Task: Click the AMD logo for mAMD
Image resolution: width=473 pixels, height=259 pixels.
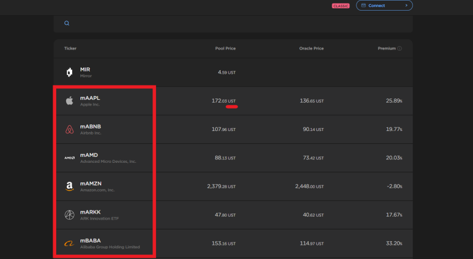Action: (x=69, y=158)
